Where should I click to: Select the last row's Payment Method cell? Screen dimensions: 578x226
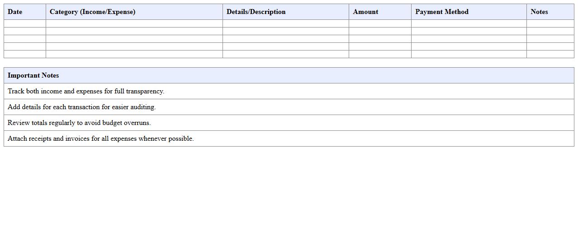(x=469, y=54)
